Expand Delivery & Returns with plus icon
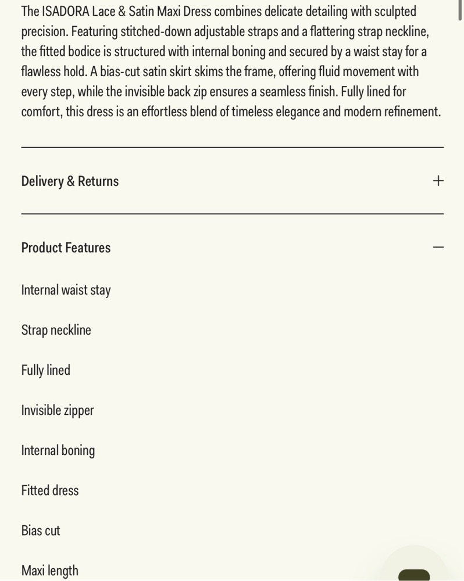The width and height of the screenshot is (464, 581). [x=438, y=181]
